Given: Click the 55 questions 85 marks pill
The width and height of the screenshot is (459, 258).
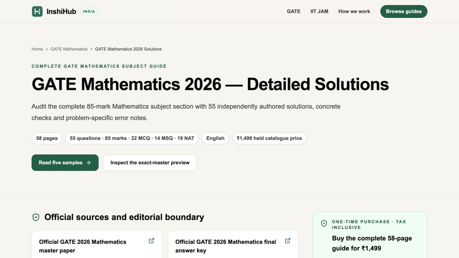Looking at the screenshot, I should coord(132,138).
